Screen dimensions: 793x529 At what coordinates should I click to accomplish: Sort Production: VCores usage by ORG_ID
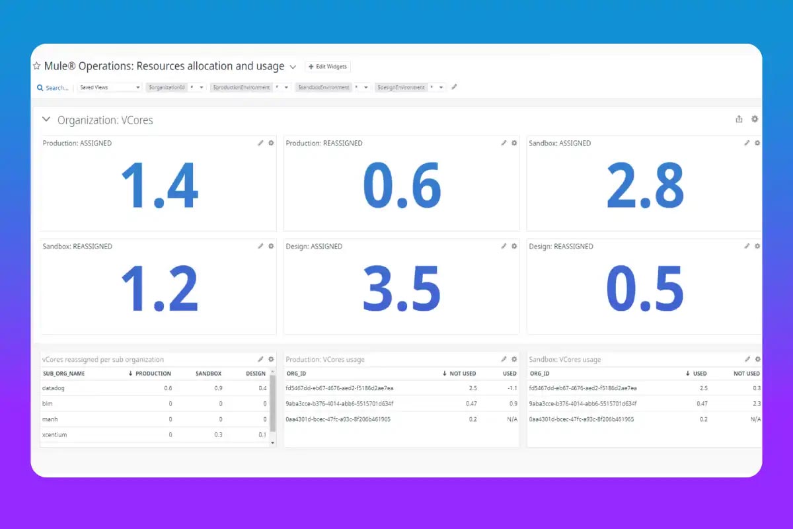point(295,374)
